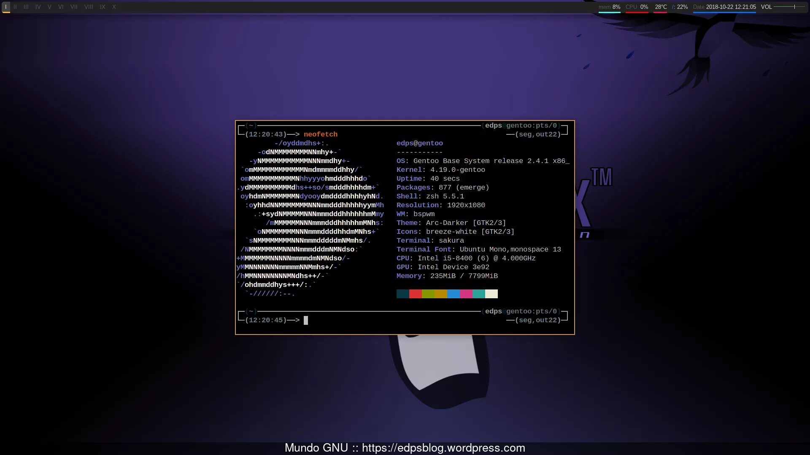The width and height of the screenshot is (810, 455).
Task: Click the Terminal: sakura line
Action: 430,241
